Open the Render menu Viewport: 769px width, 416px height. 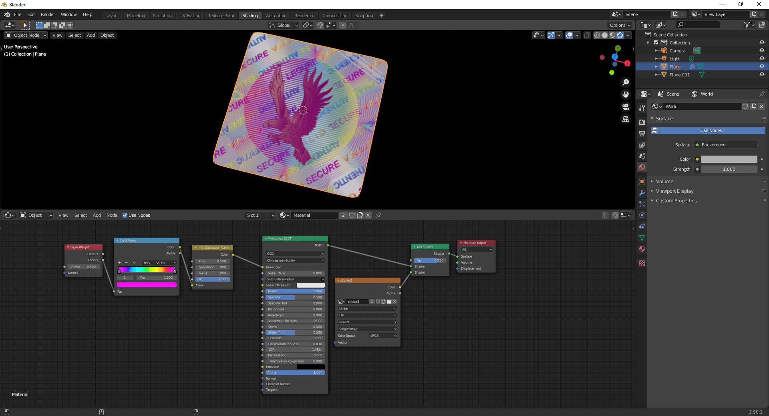(48, 14)
